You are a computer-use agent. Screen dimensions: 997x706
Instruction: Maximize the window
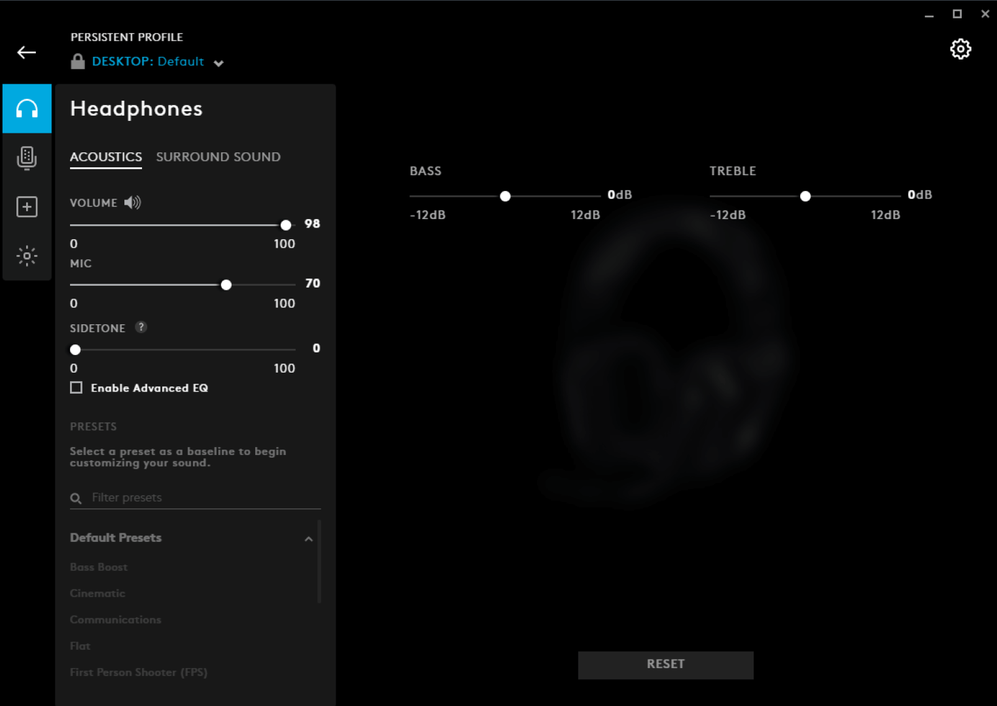957,14
